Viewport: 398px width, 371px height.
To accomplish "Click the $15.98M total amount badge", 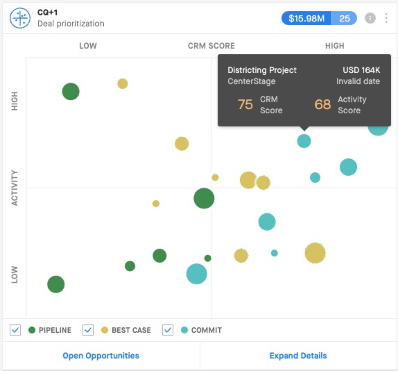I will 306,18.
